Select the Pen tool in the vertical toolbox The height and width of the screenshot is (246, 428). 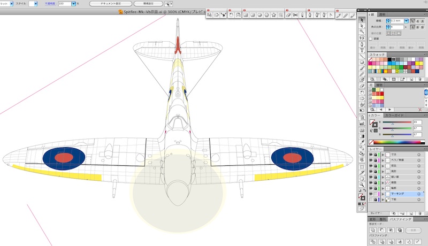(362, 44)
